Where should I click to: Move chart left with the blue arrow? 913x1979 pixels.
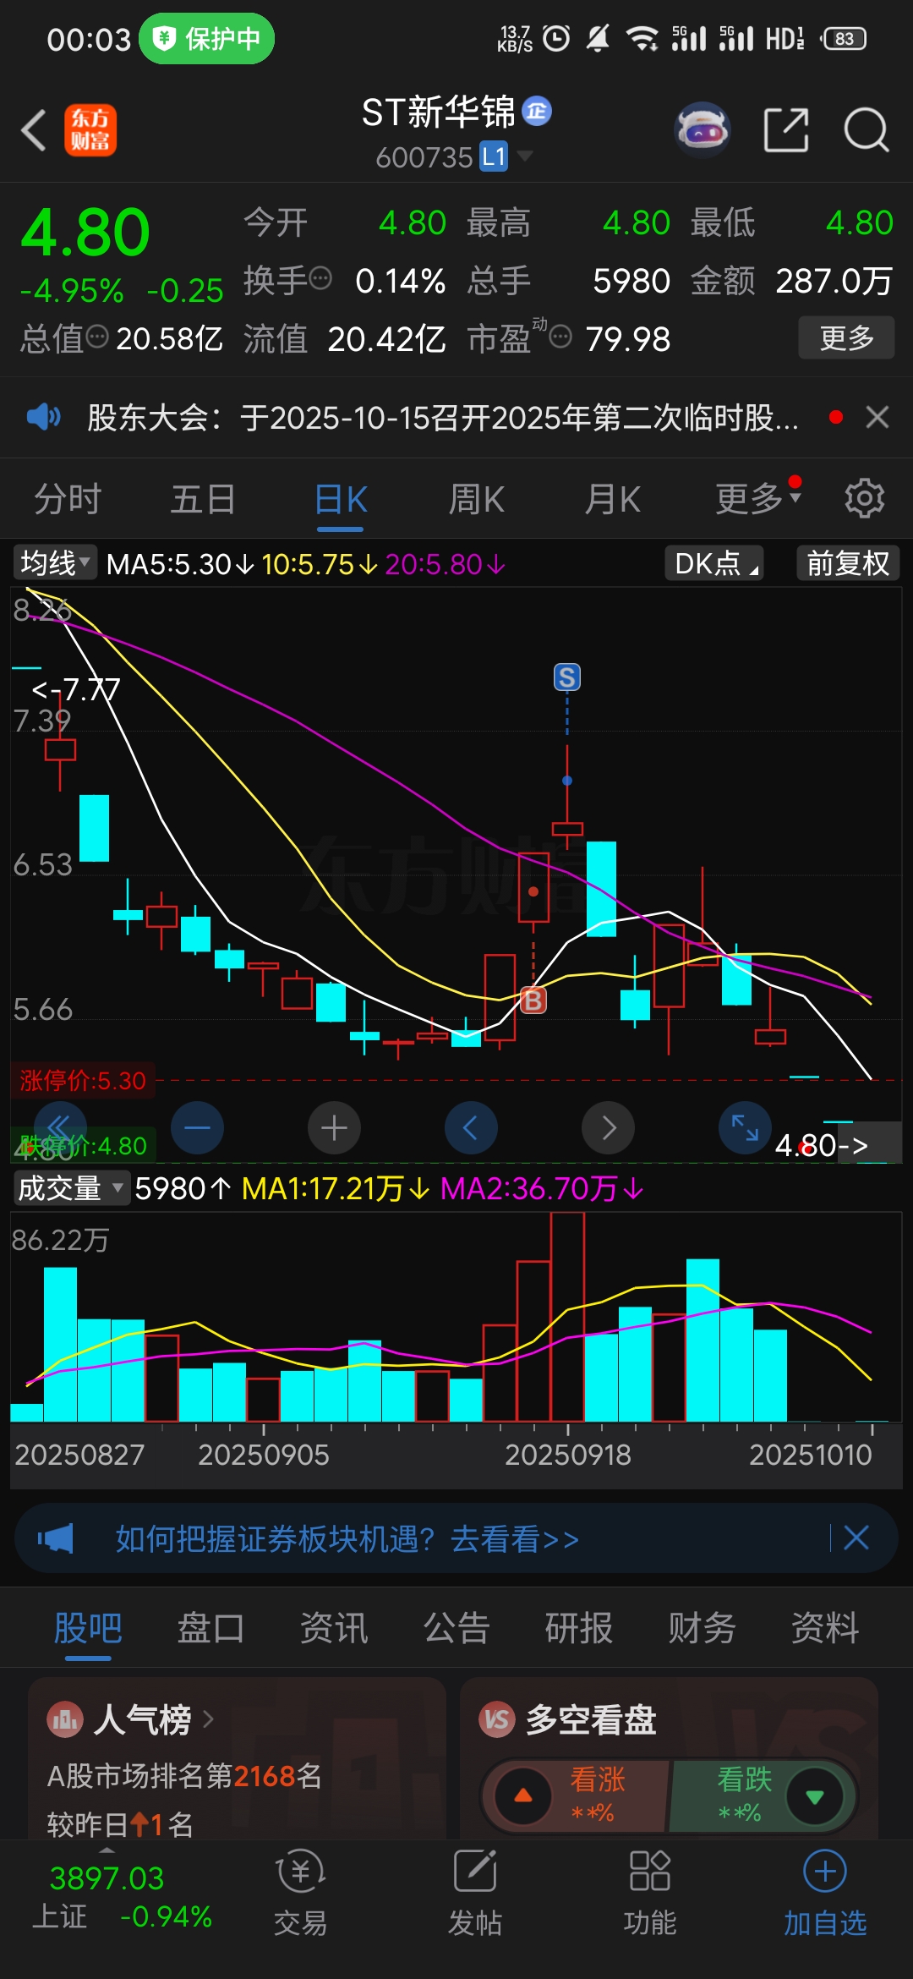pyautogui.click(x=471, y=1127)
